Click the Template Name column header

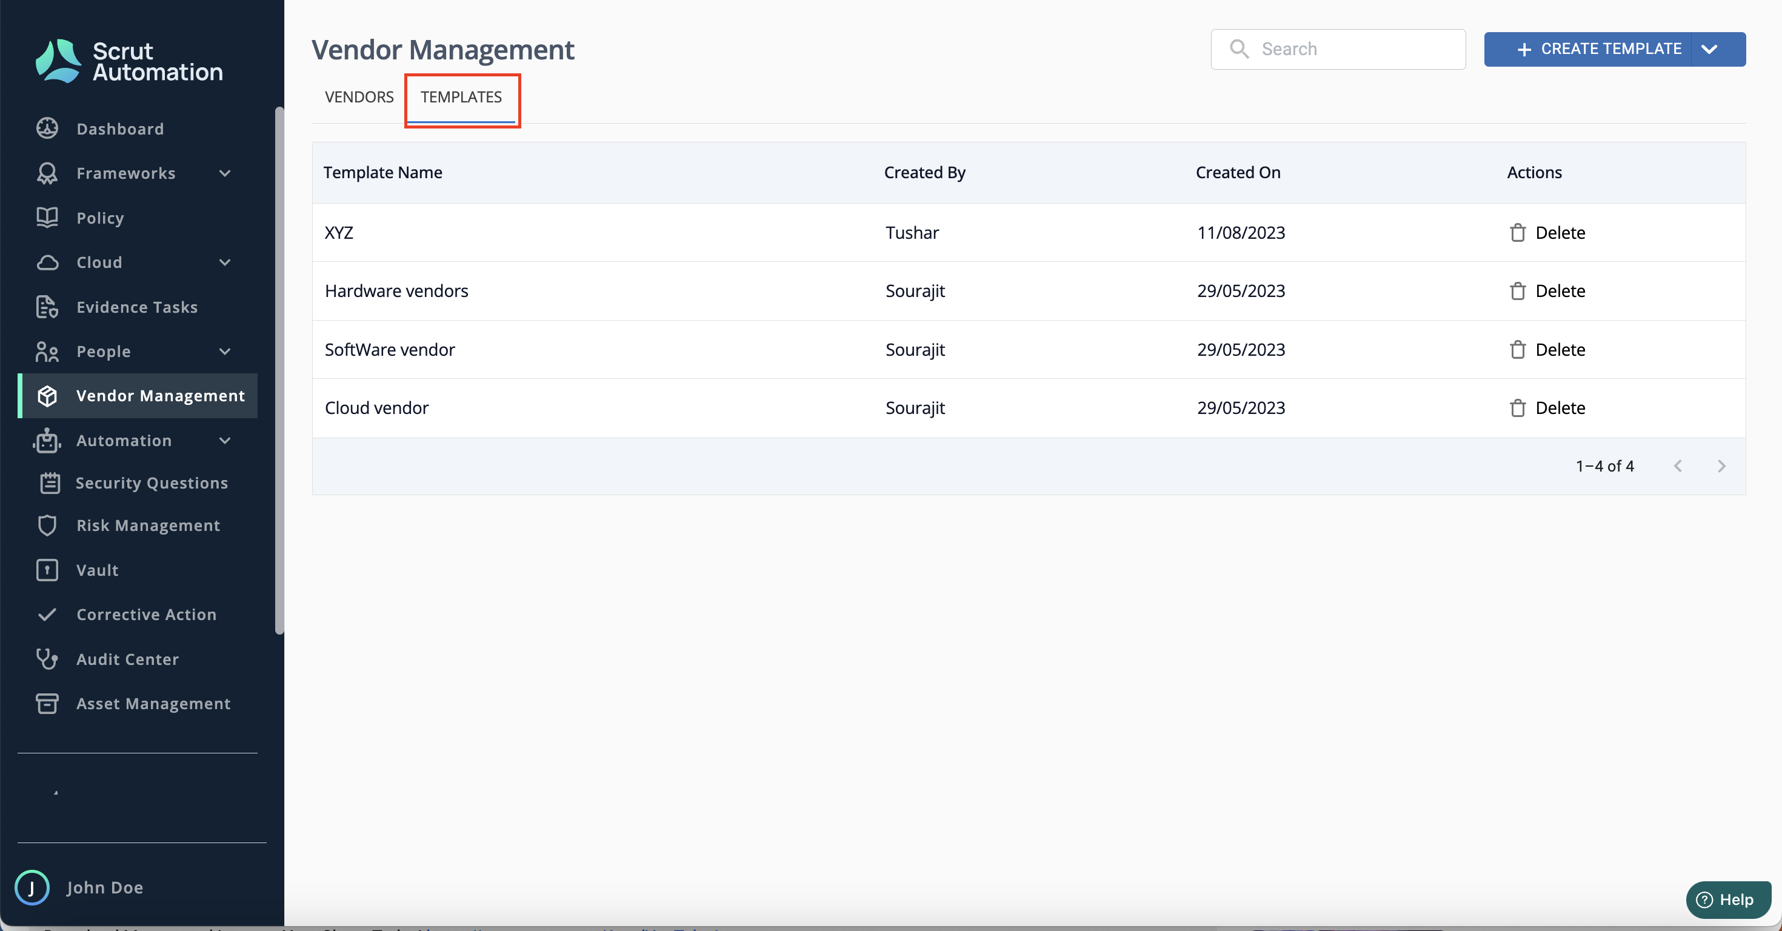point(382,172)
